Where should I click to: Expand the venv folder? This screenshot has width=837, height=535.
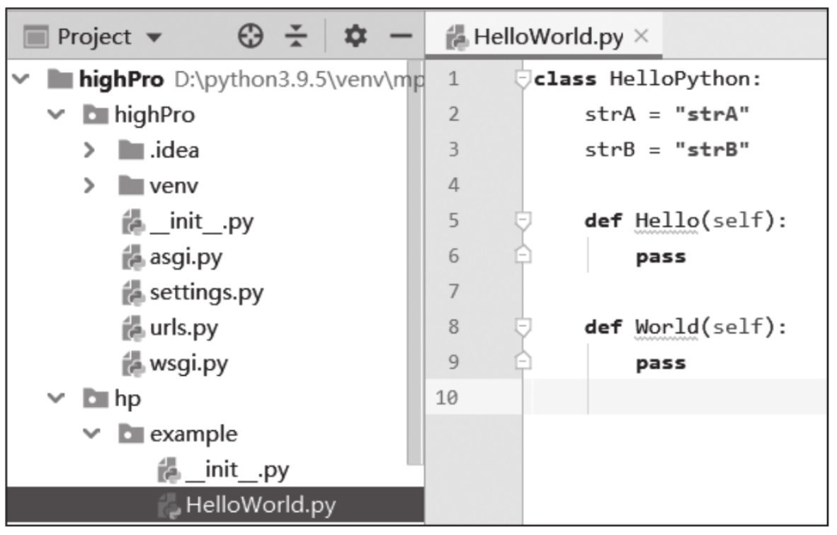point(89,186)
